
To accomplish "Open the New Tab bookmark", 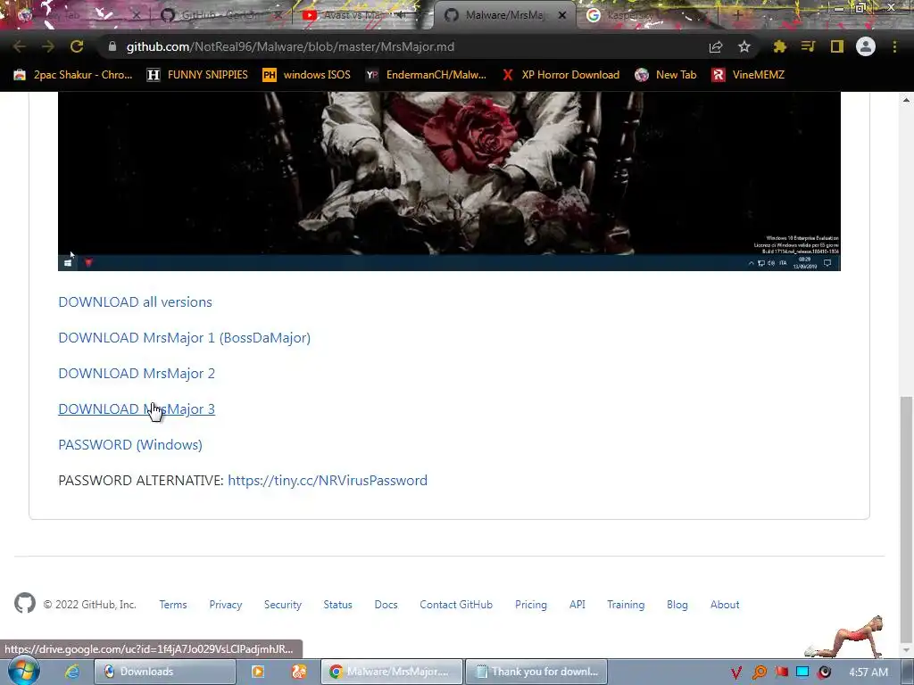I will coord(666,75).
